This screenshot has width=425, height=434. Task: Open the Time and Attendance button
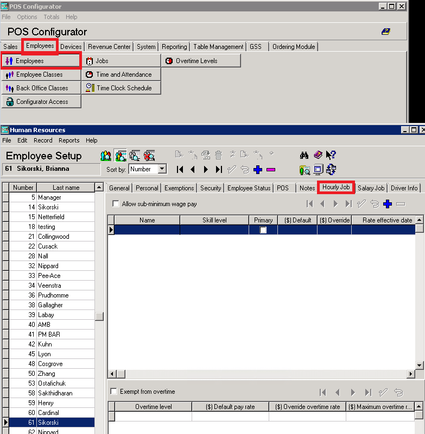click(121, 75)
